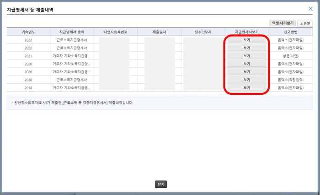Select 근로소득지급명세서 in the 2020 row
Screen dimensions: 320x195
[72, 80]
